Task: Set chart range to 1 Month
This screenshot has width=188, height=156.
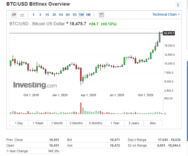Action: click(x=57, y=123)
